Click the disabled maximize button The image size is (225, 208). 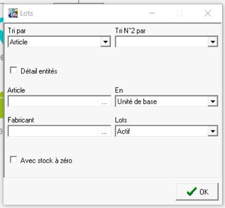click(x=180, y=13)
